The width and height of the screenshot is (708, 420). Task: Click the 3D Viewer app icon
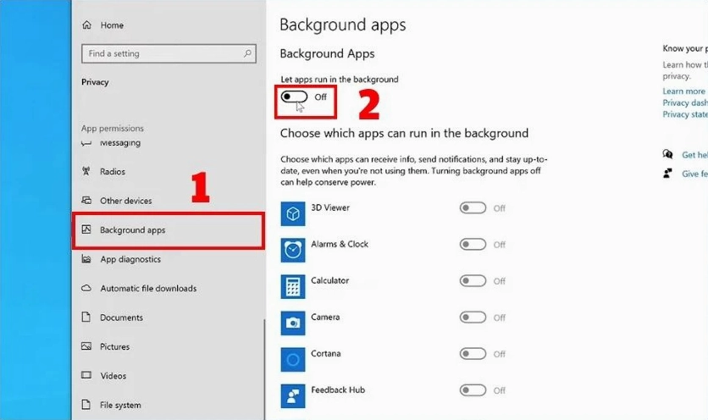[292, 213]
